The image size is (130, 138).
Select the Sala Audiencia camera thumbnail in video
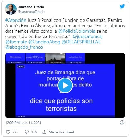click(x=55, y=58)
